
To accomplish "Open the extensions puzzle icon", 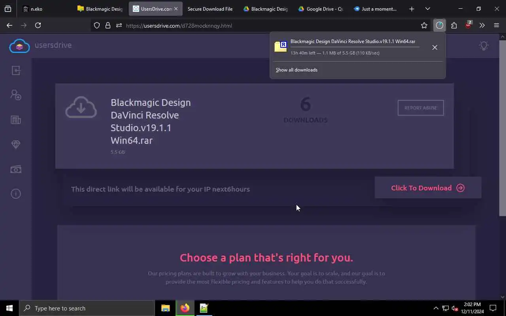I will [454, 25].
